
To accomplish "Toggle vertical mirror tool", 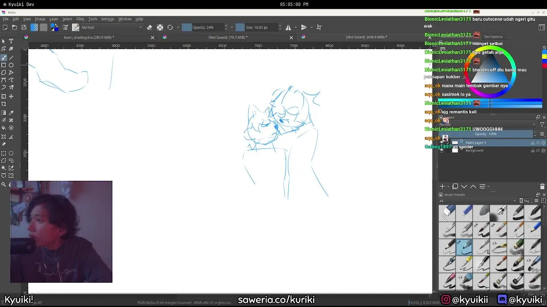I will pyautogui.click(x=304, y=27).
